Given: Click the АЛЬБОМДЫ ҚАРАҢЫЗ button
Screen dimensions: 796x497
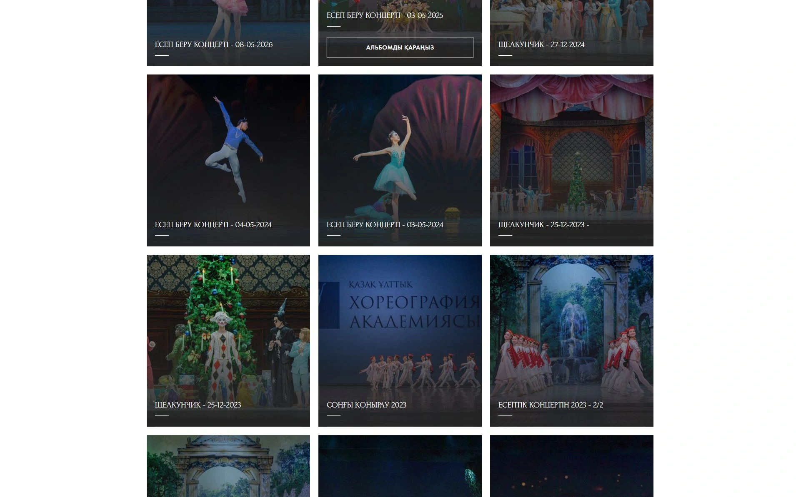Looking at the screenshot, I should (x=400, y=47).
